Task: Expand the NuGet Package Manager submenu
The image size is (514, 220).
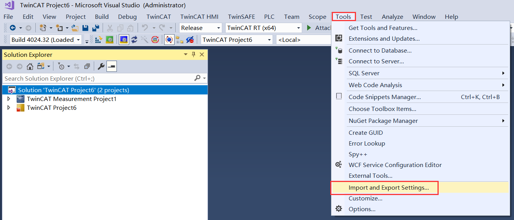Action: (420, 121)
